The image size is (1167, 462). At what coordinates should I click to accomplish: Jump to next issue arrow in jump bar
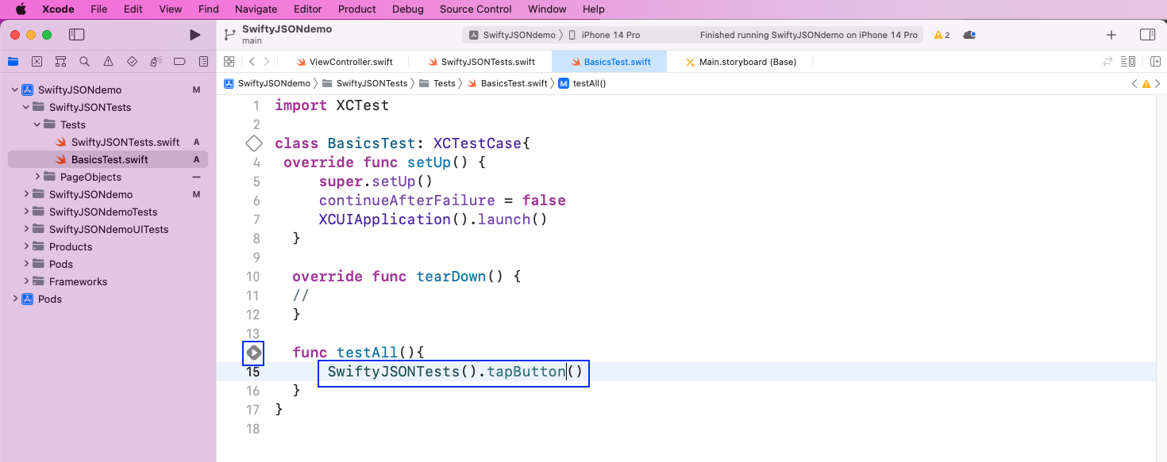[1157, 83]
